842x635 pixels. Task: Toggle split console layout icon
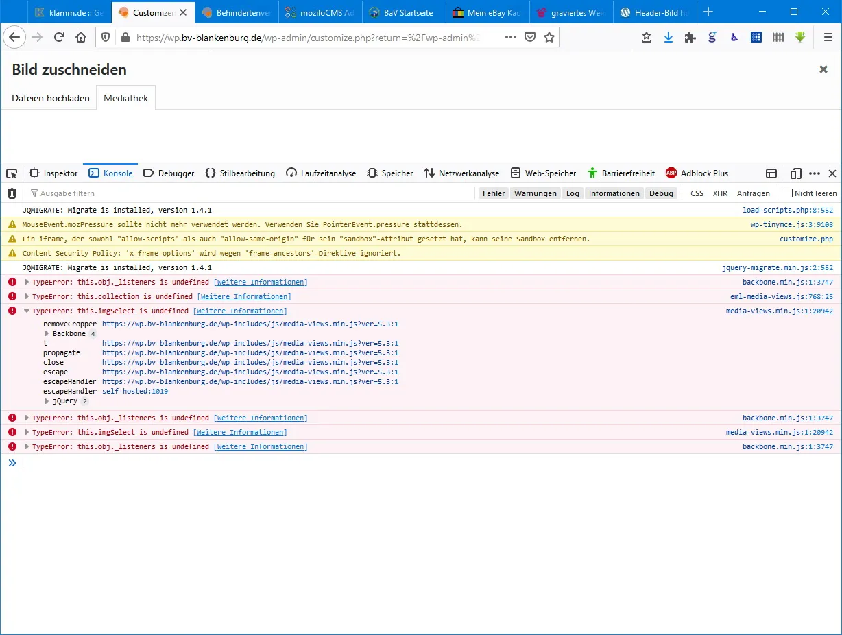tap(771, 173)
